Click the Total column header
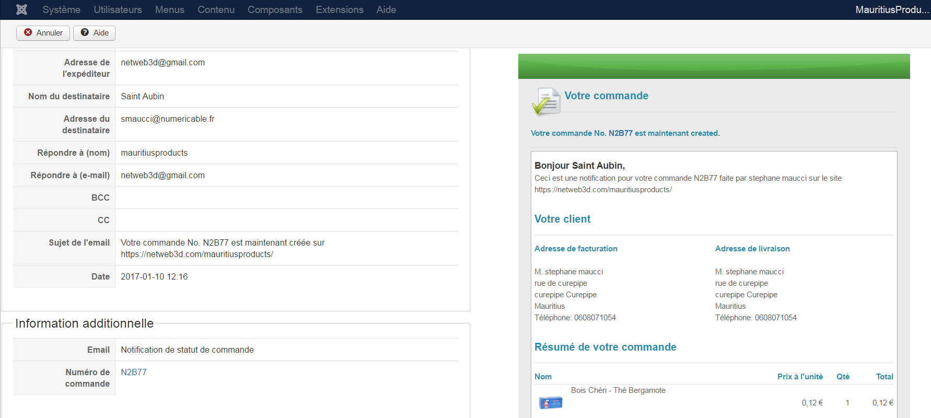The height and width of the screenshot is (418, 931). coord(885,377)
